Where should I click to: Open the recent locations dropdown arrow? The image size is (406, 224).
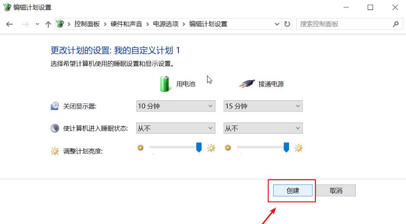37,24
